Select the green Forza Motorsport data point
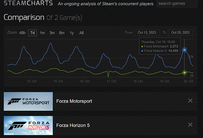This screenshot has width=203, height=138. coord(184,73)
